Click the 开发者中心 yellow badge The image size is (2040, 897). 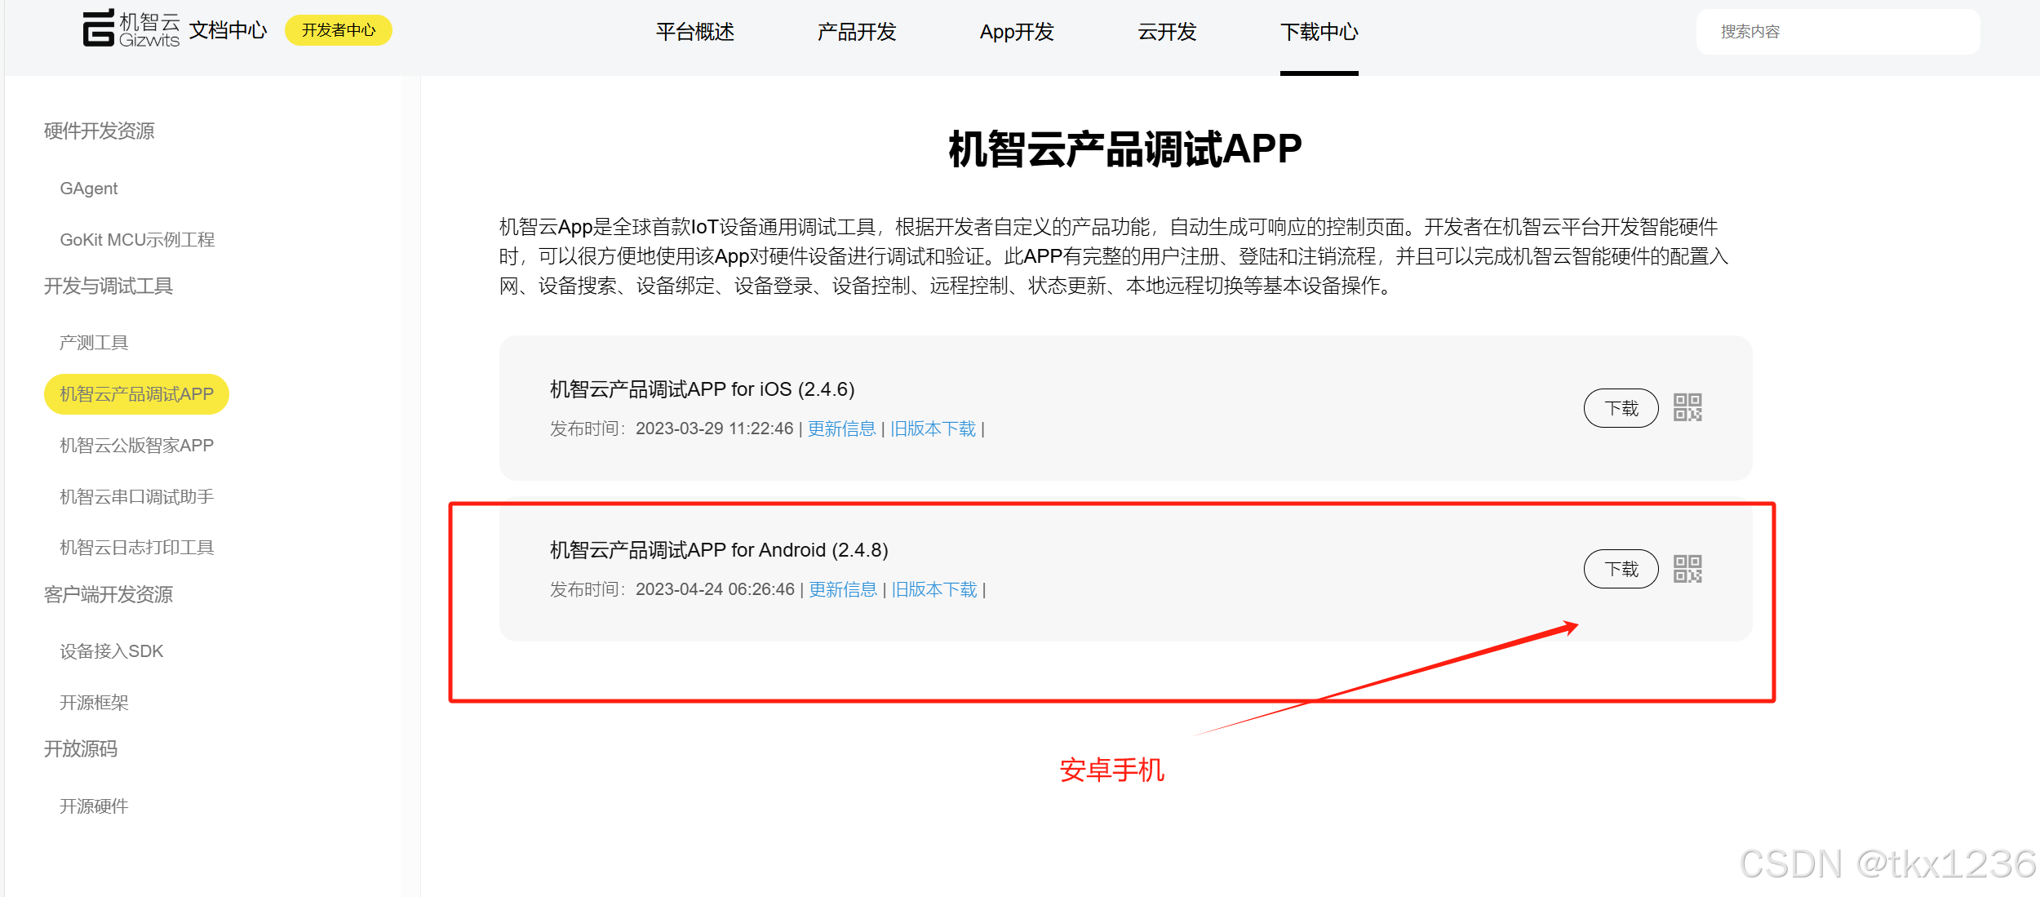coord(339,30)
